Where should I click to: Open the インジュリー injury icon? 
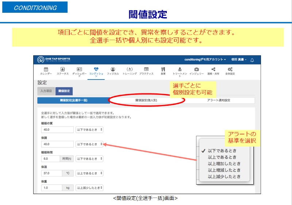point(196,69)
